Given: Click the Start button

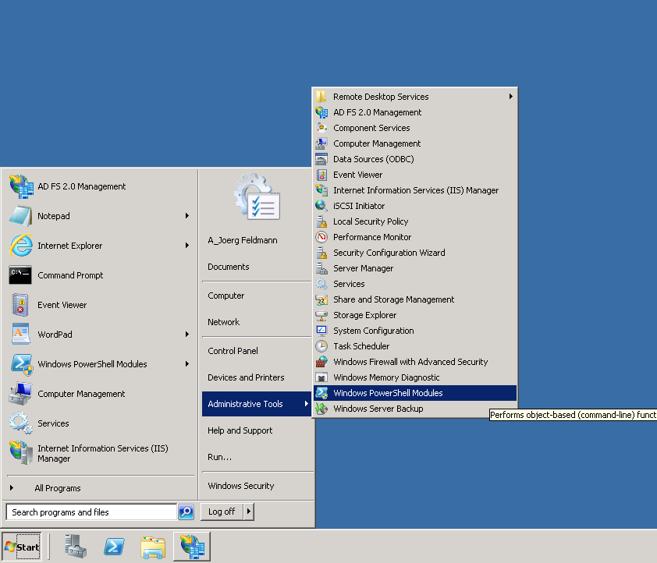Looking at the screenshot, I should (x=22, y=547).
